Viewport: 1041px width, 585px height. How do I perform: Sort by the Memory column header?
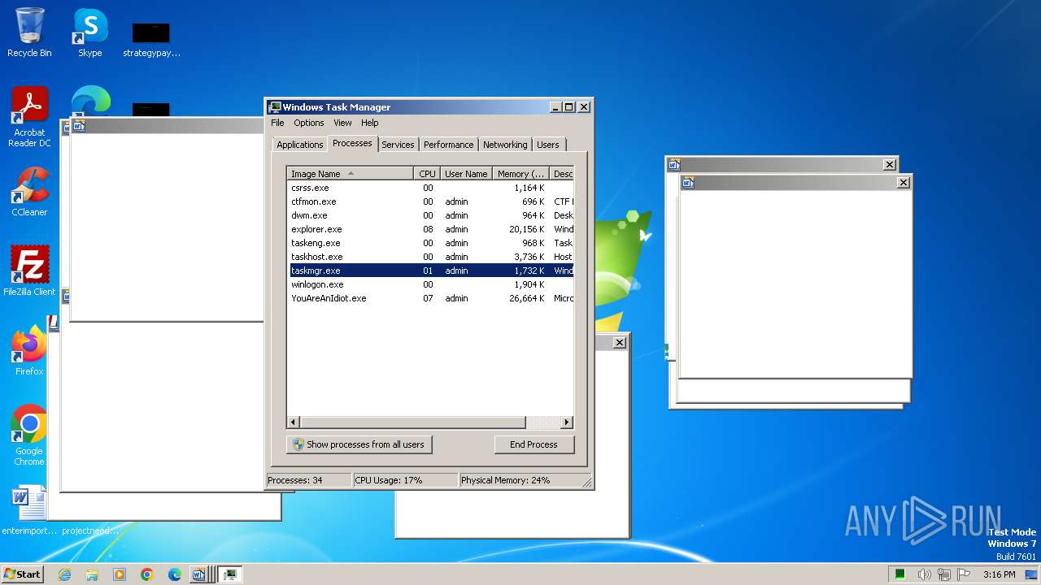521,174
